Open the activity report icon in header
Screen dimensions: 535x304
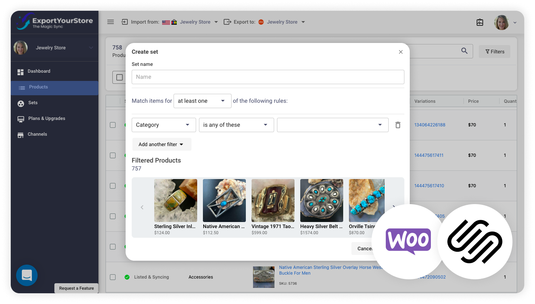pos(480,22)
